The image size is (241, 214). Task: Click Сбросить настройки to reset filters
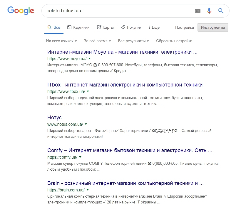tap(174, 41)
